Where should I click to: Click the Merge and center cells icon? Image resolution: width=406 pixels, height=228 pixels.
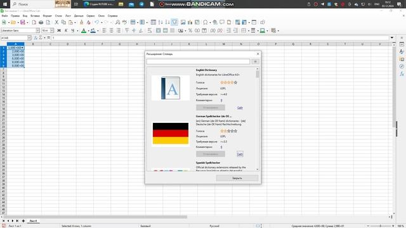(x=158, y=30)
